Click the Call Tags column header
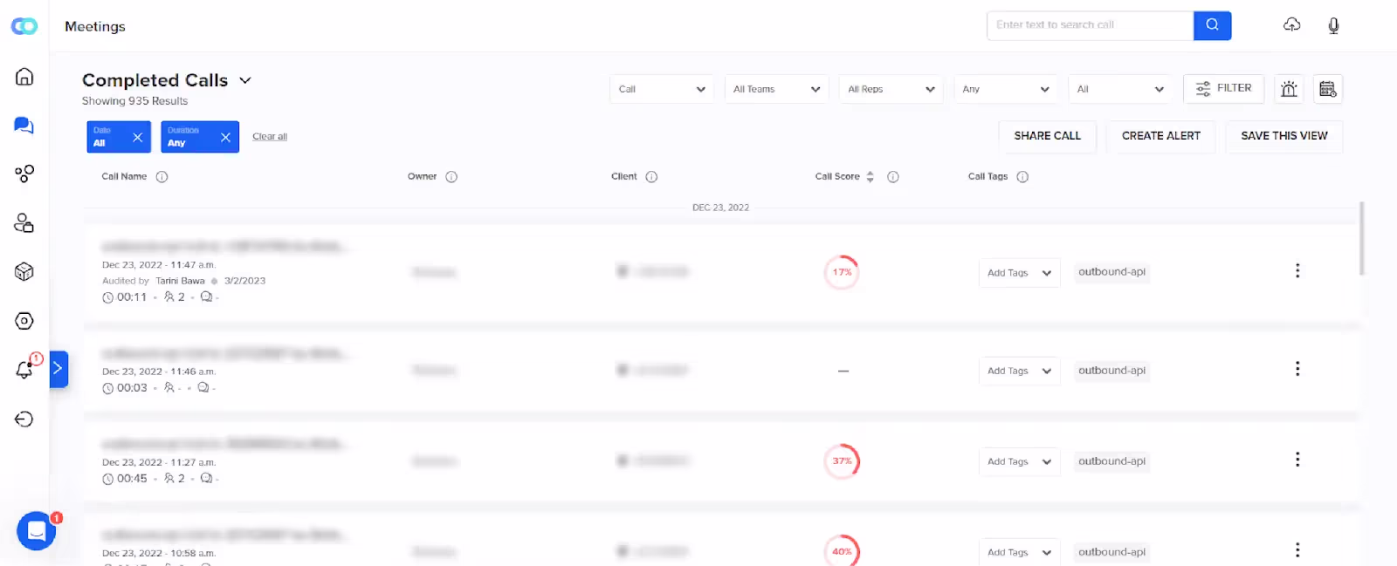 [988, 176]
